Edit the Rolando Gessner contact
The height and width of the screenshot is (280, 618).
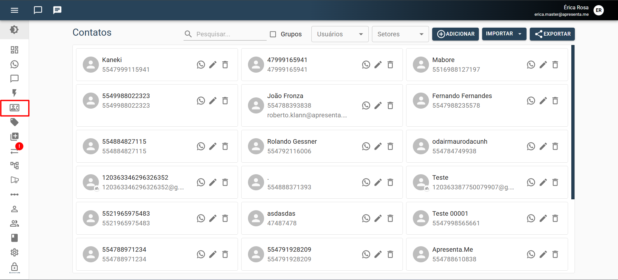[378, 146]
